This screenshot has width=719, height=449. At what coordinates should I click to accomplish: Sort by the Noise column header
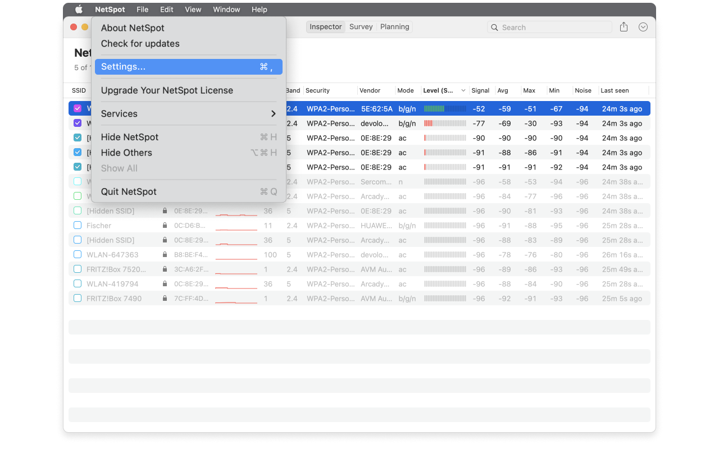coord(583,90)
